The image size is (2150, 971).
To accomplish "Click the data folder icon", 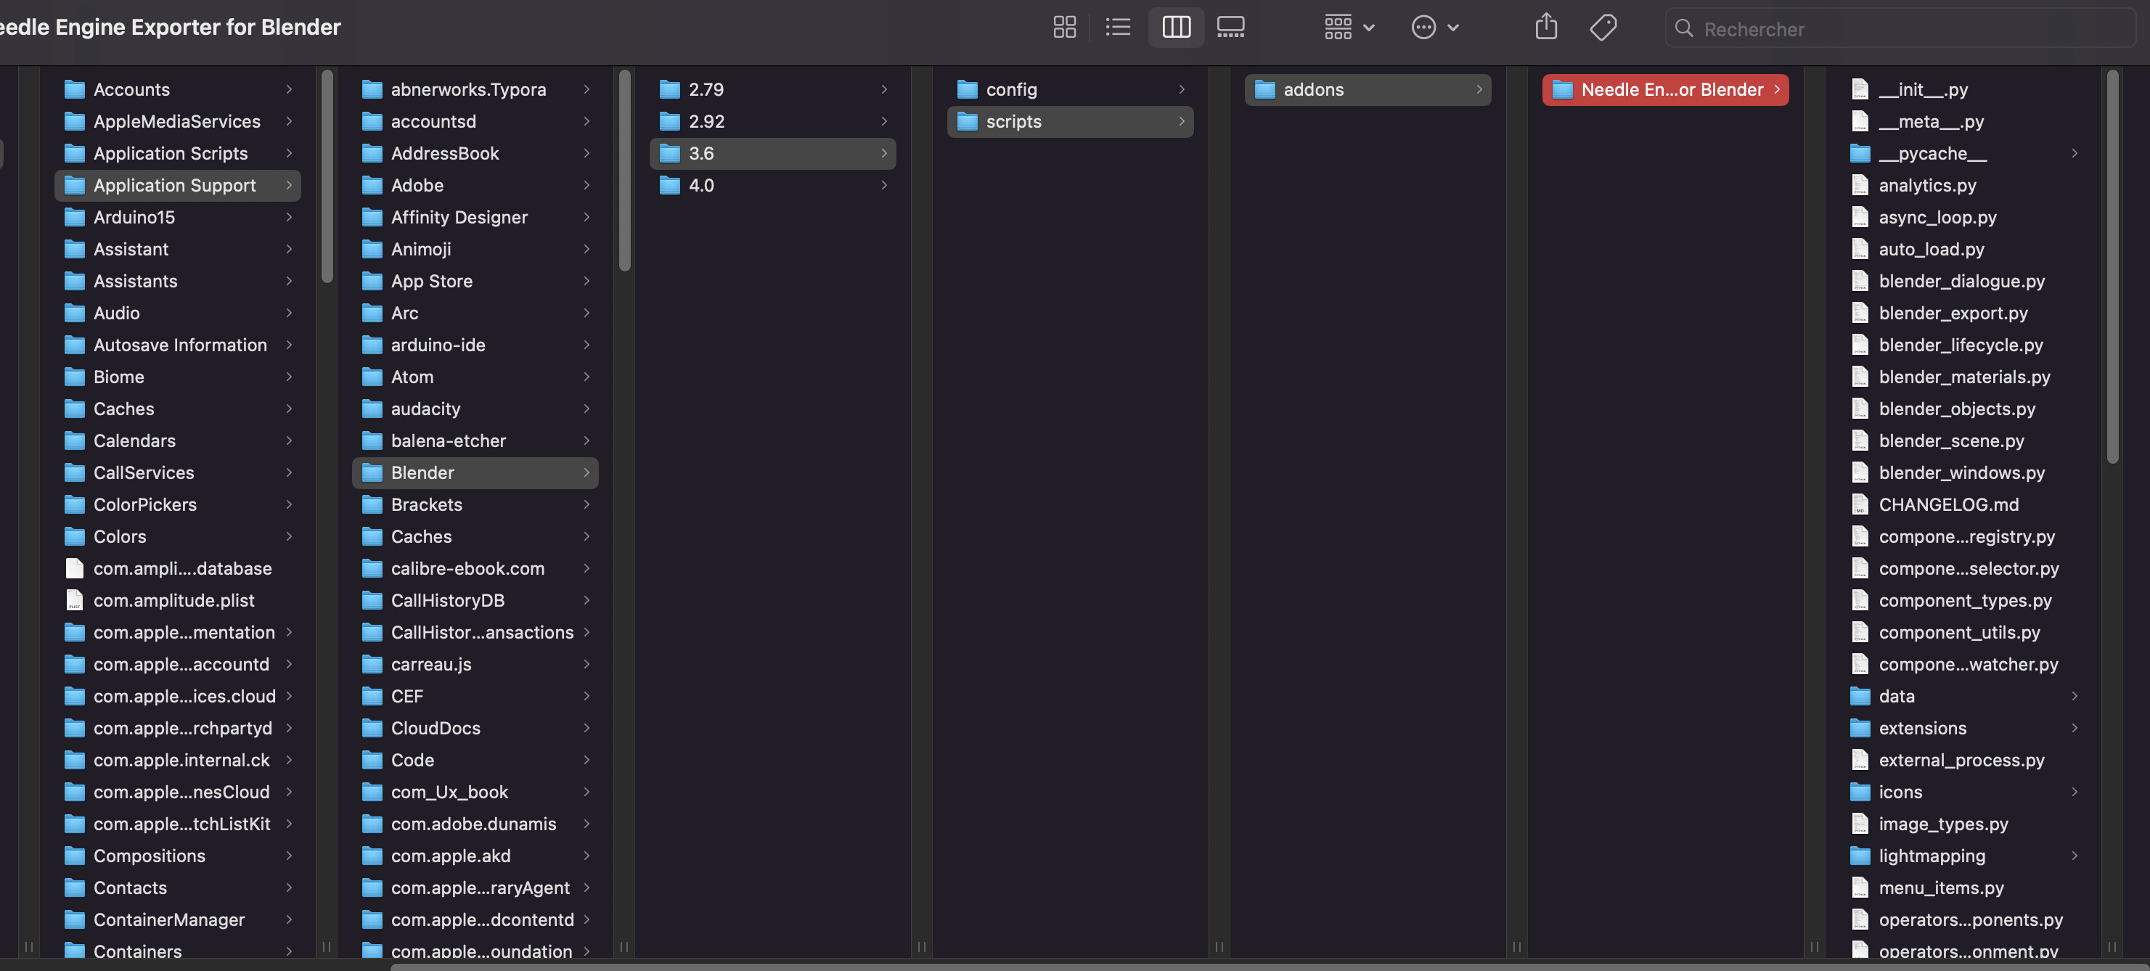I will click(x=1860, y=696).
